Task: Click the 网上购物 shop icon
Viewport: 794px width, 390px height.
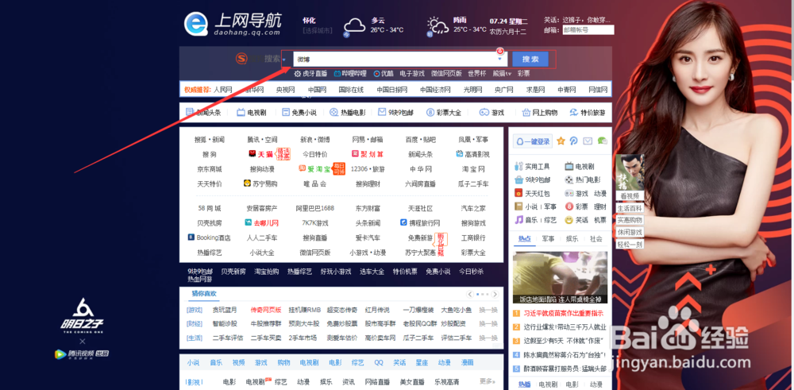Action: coord(526,112)
